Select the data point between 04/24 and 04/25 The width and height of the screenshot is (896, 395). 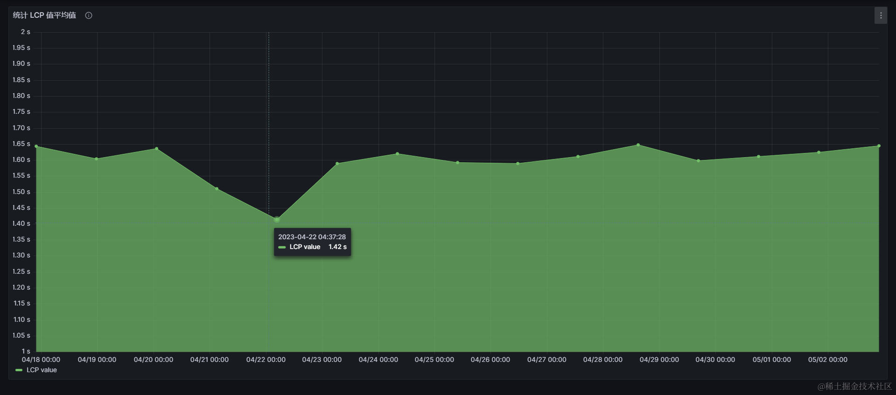397,153
